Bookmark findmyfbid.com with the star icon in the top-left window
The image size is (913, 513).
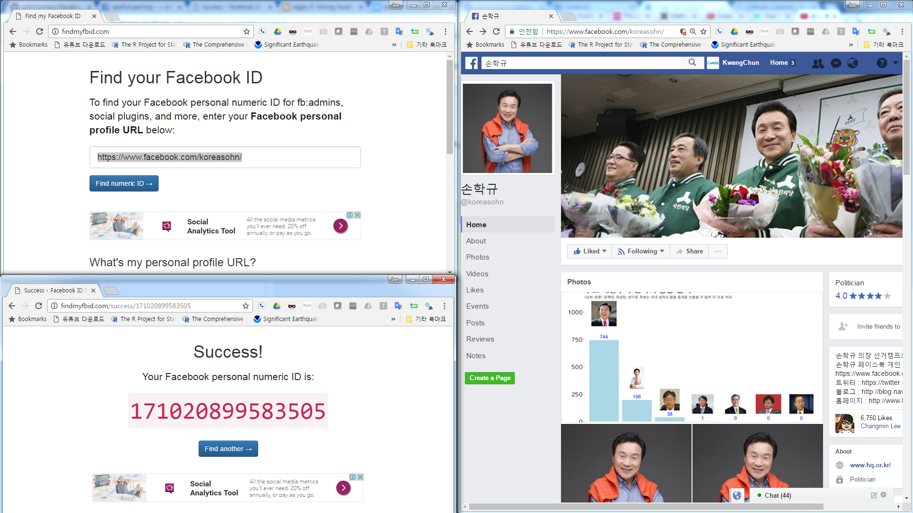[x=246, y=31]
